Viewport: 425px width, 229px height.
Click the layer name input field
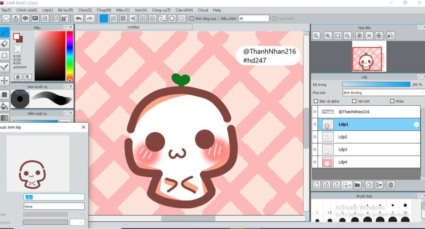point(54,197)
